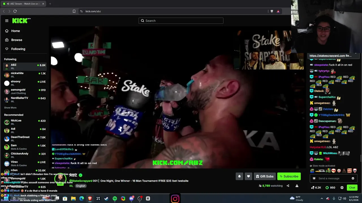Share the stream via share icon
This screenshot has height=203, width=362.
288,186
